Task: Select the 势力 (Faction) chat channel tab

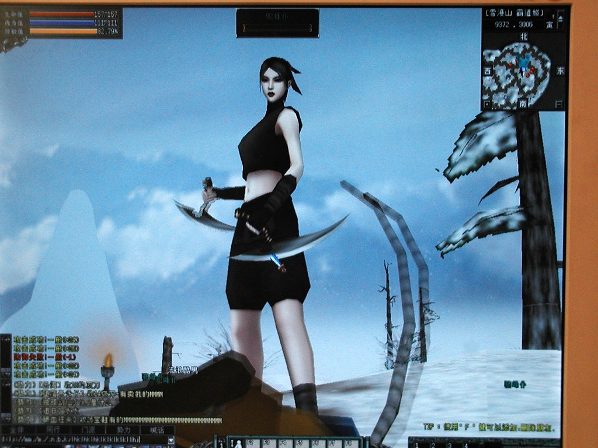Action: 123,430
